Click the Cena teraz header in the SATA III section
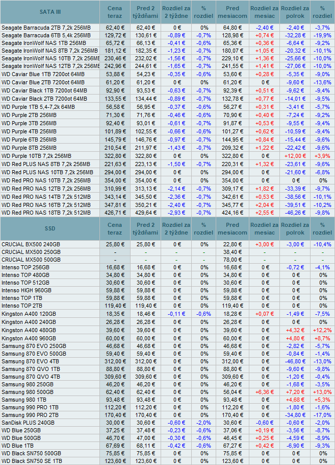This screenshot has height=465, width=335. tap(115, 12)
